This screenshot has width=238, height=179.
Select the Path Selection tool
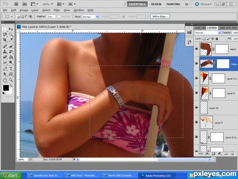click(x=5, y=74)
